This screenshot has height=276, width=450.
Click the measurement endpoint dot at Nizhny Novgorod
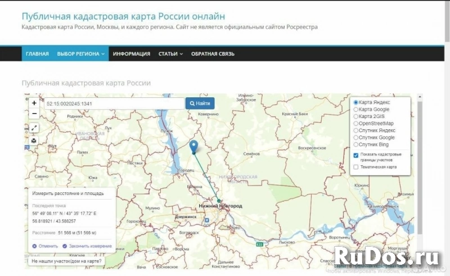(x=219, y=201)
